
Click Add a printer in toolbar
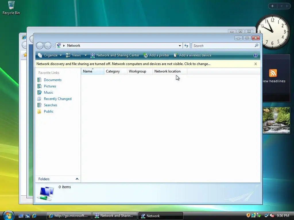click(x=156, y=55)
